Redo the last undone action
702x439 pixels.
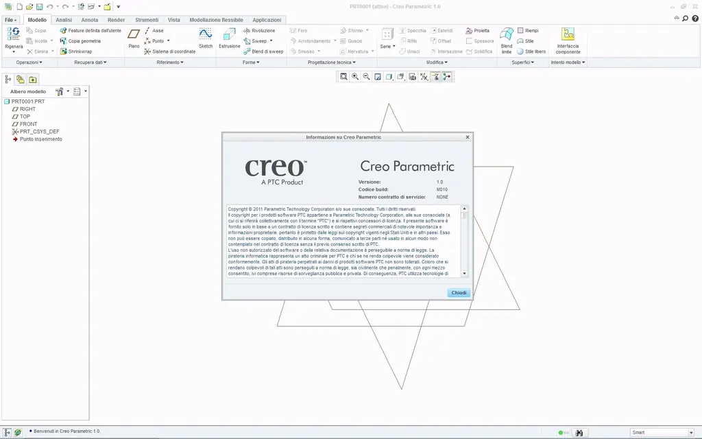[65, 7]
